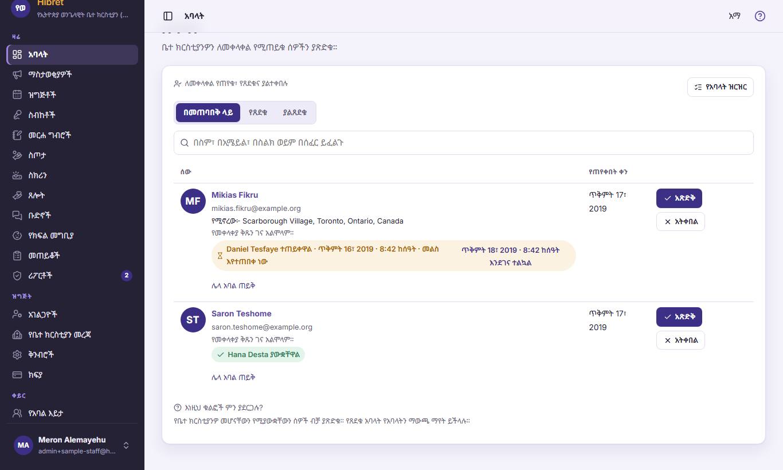Open ቡድኖች groups item

click(72, 216)
